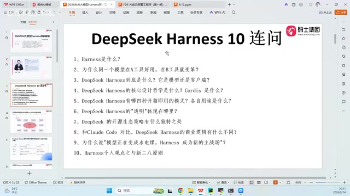The image size is (350, 196).
Task: Open the comment bubble icon in right sidebar
Action: [x=343, y=102]
